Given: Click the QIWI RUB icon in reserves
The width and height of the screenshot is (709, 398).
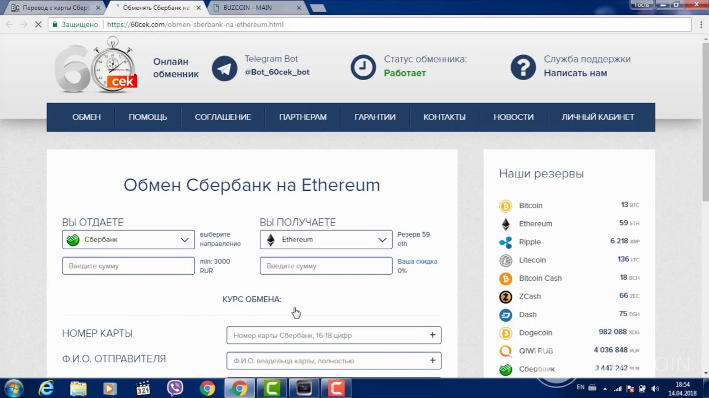Looking at the screenshot, I should coord(506,352).
